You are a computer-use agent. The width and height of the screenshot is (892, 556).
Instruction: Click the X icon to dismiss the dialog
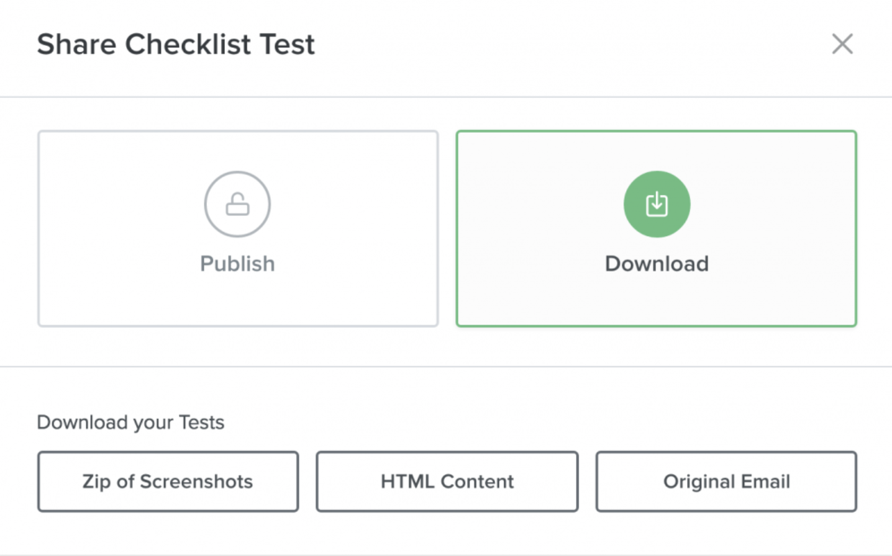pos(842,43)
